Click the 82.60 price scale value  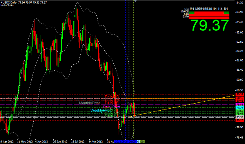(240, 42)
